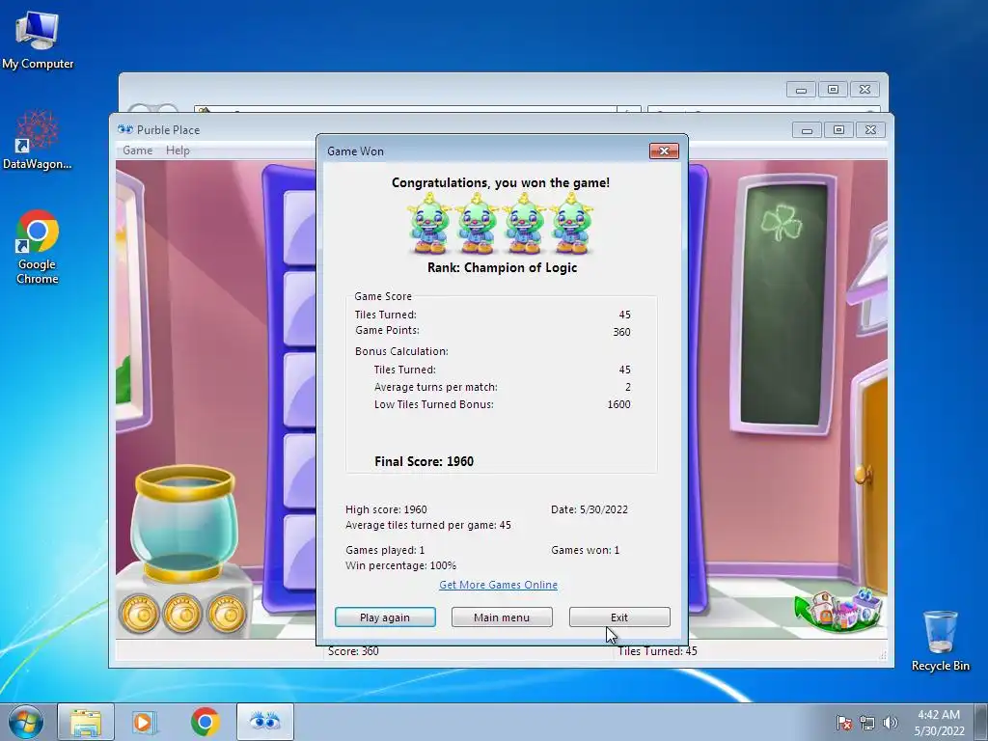
Task: Click Chrome icon in the taskbar
Action: [206, 722]
